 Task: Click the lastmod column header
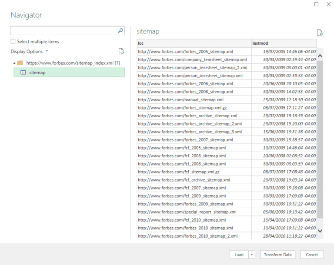pos(284,43)
